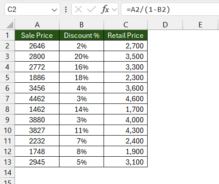Viewport: 219px width, 184px height.
Task: Select the cell containing 2800
Action: click(x=37, y=56)
